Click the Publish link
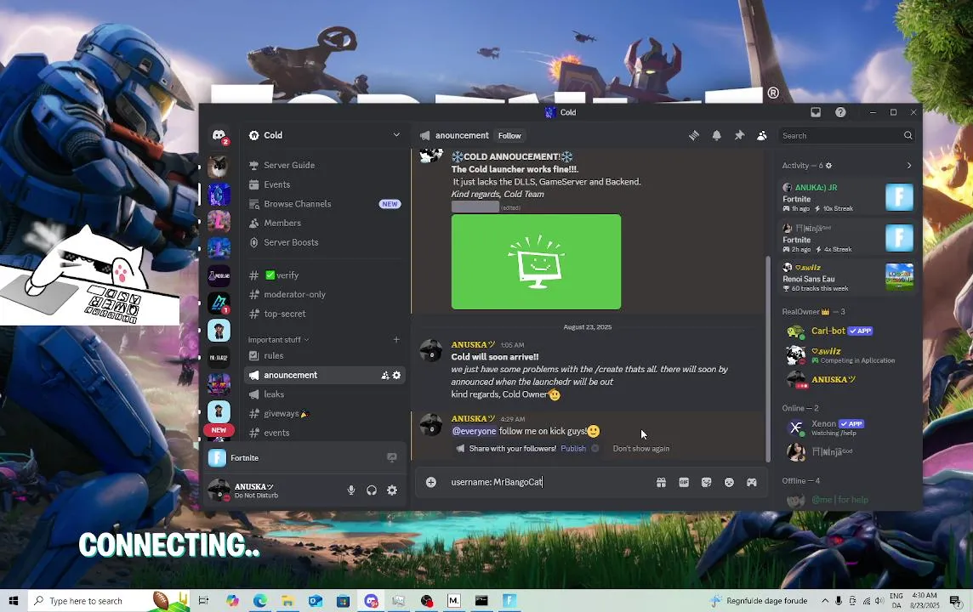Viewport: 973px width, 612px height. point(572,448)
